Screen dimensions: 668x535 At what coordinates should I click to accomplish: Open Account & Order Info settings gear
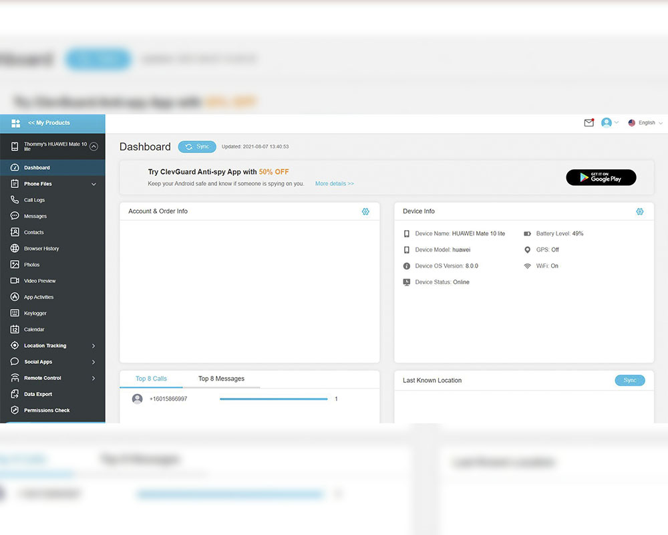(x=365, y=211)
